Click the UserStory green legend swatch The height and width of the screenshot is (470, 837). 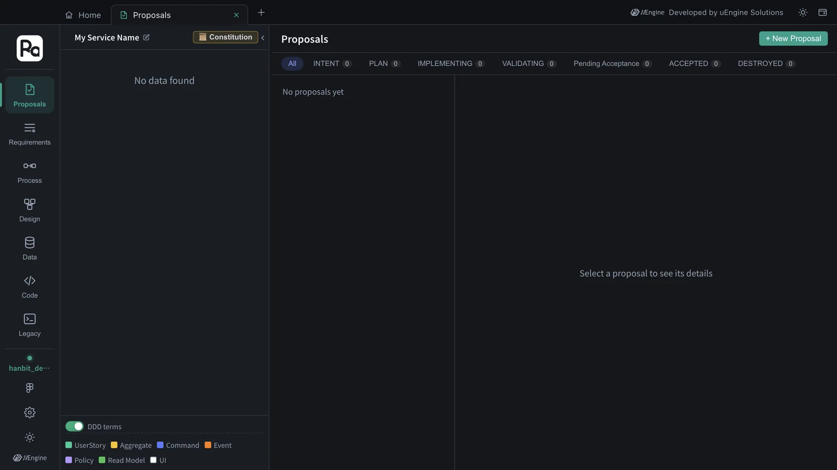(69, 445)
